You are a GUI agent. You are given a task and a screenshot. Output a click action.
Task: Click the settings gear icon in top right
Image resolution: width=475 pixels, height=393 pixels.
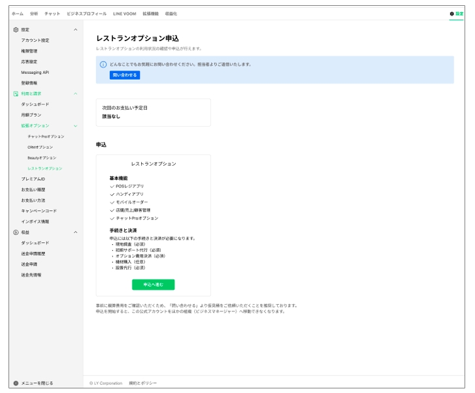pos(451,14)
